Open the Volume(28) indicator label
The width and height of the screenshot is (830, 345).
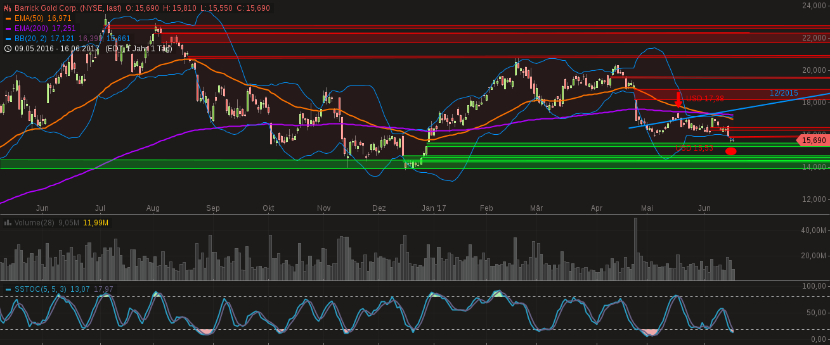click(x=35, y=223)
